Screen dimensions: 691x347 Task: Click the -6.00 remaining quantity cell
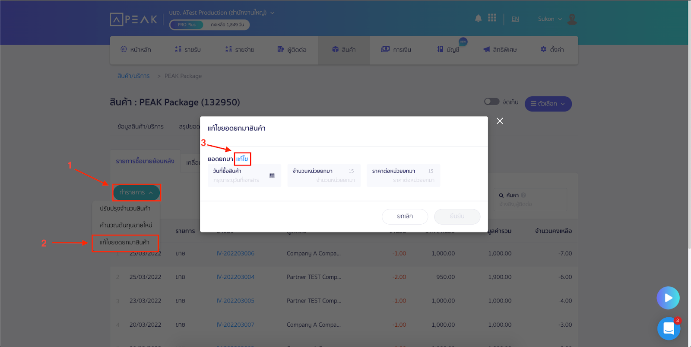(565, 277)
